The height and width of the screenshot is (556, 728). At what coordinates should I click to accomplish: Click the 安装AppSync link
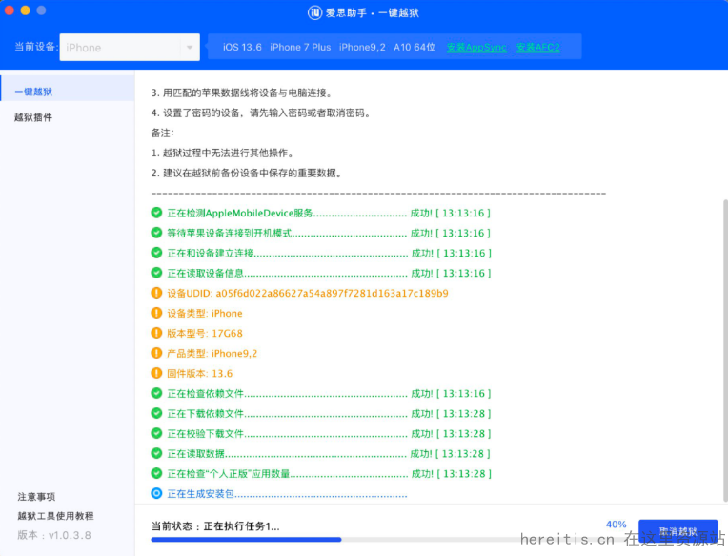476,48
